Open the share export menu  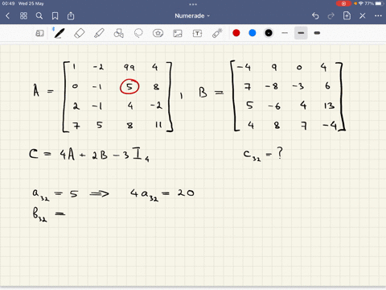click(x=71, y=16)
